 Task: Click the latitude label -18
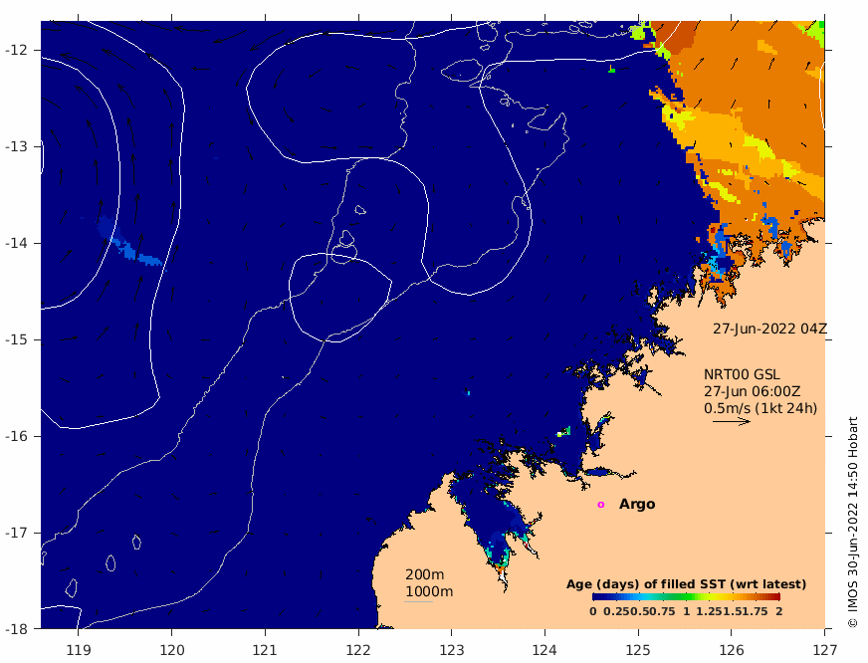tap(16, 629)
